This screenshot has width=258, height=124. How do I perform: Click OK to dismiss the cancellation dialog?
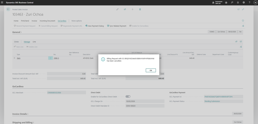click(151, 70)
